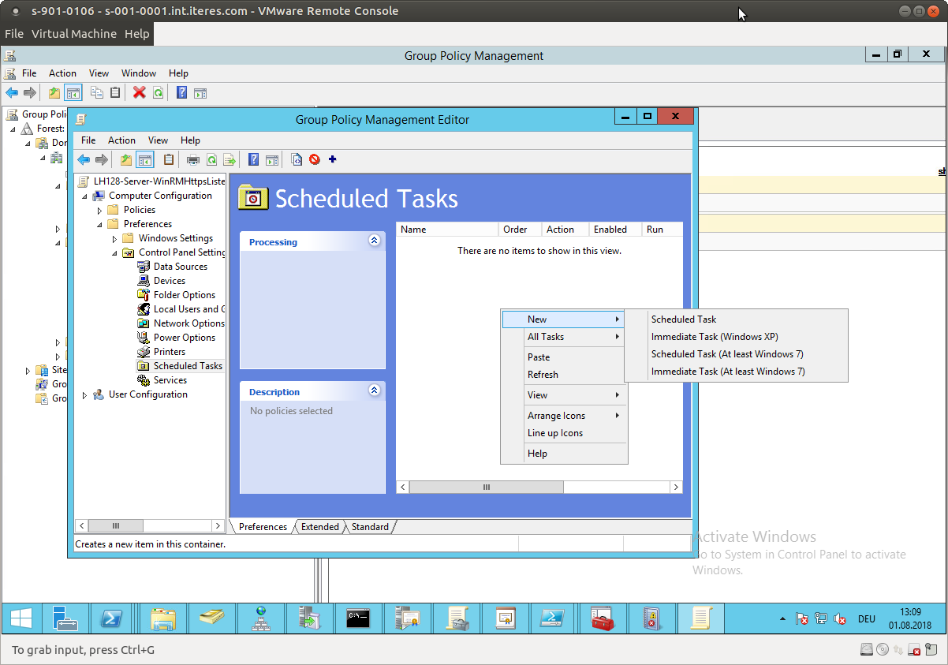Open the Window menu in Group Policy Management

[139, 73]
